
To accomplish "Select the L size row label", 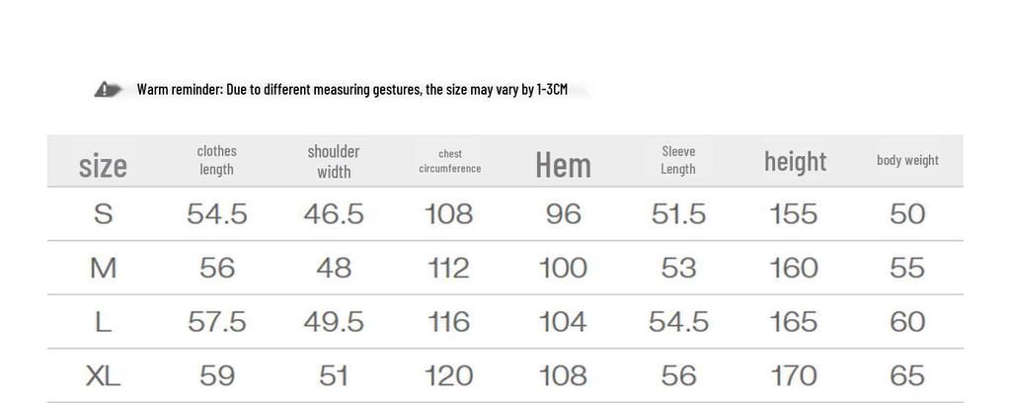I will pyautogui.click(x=103, y=322).
